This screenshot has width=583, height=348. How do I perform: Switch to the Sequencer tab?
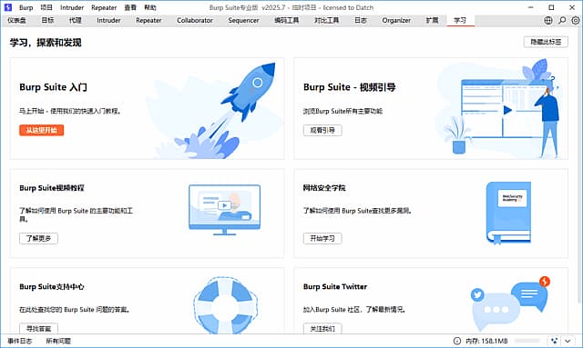(x=243, y=20)
